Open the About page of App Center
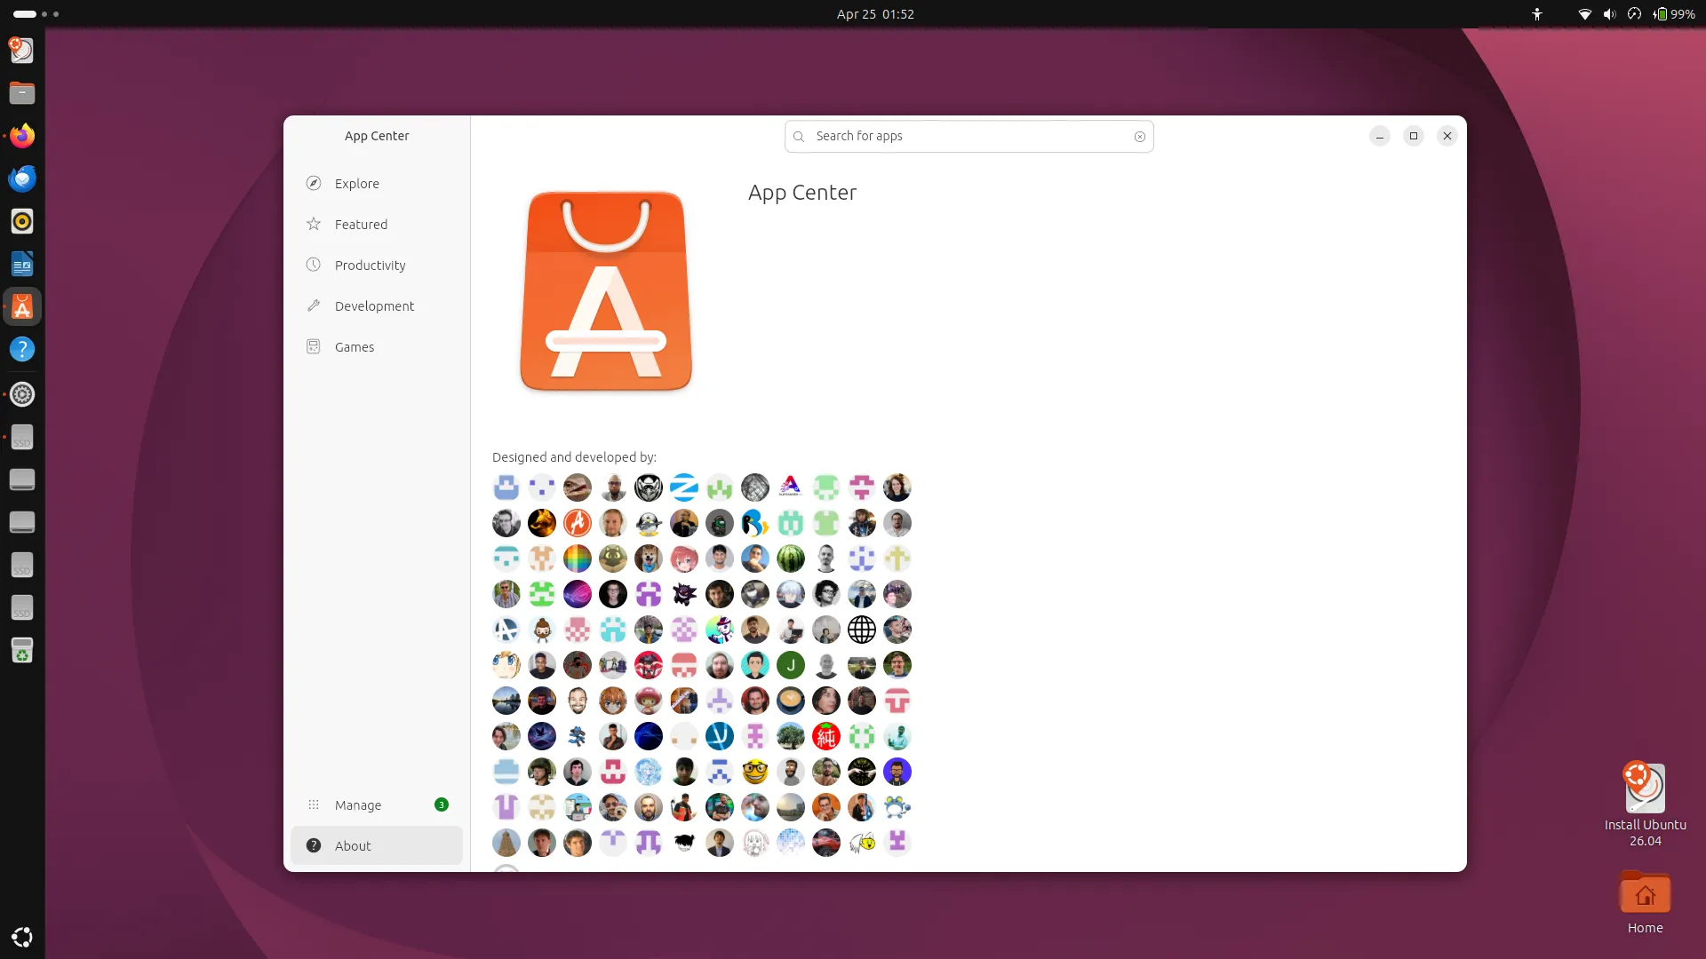 [355, 845]
